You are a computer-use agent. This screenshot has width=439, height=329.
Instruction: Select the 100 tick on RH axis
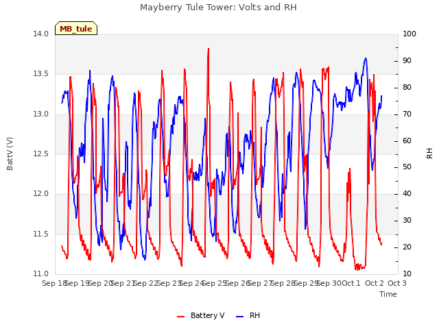point(410,34)
